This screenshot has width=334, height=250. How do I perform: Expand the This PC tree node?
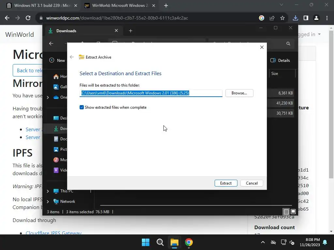[48, 191]
